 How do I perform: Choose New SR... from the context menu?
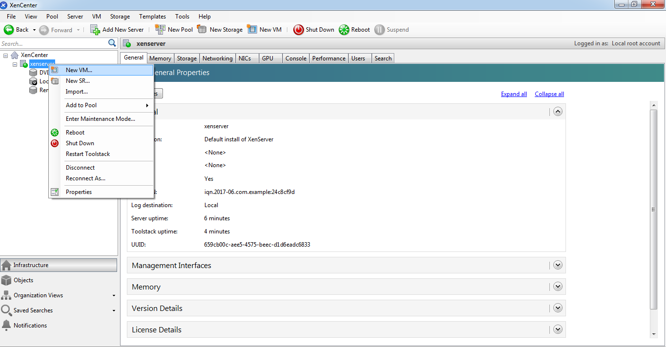101,81
